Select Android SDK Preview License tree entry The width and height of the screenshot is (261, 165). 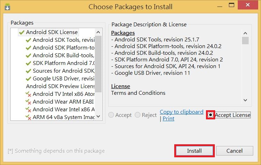point(60,86)
